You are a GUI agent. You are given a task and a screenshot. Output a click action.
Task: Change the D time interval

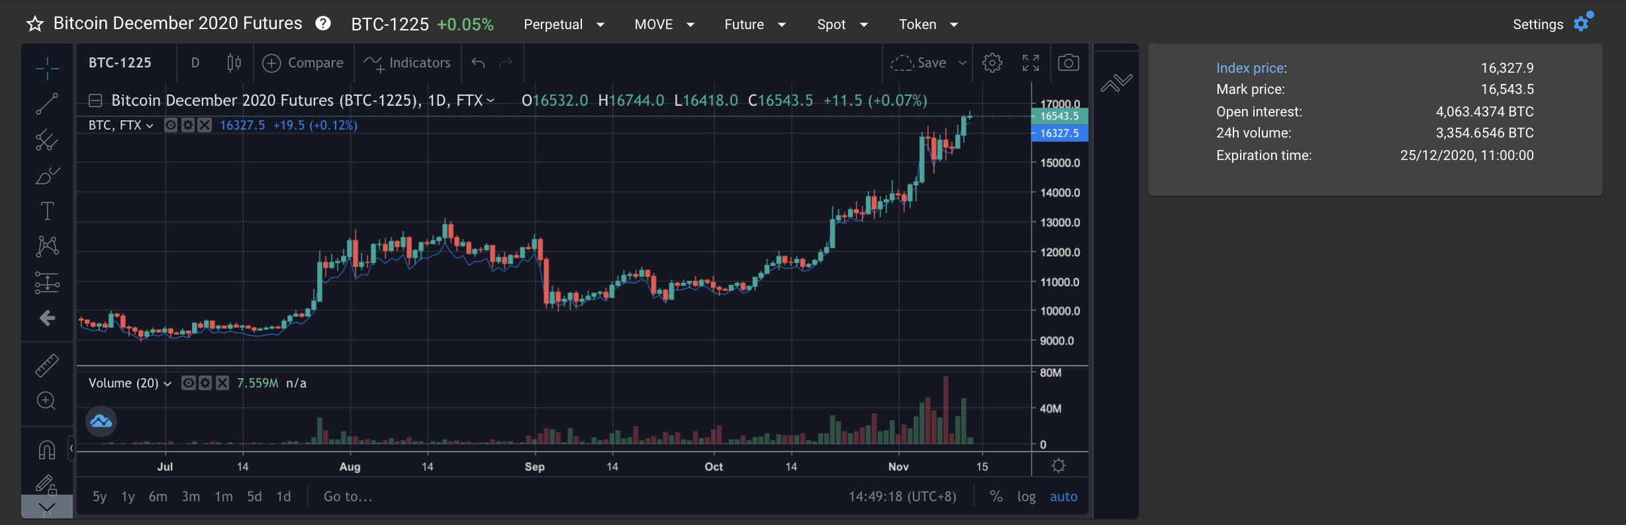(x=195, y=63)
